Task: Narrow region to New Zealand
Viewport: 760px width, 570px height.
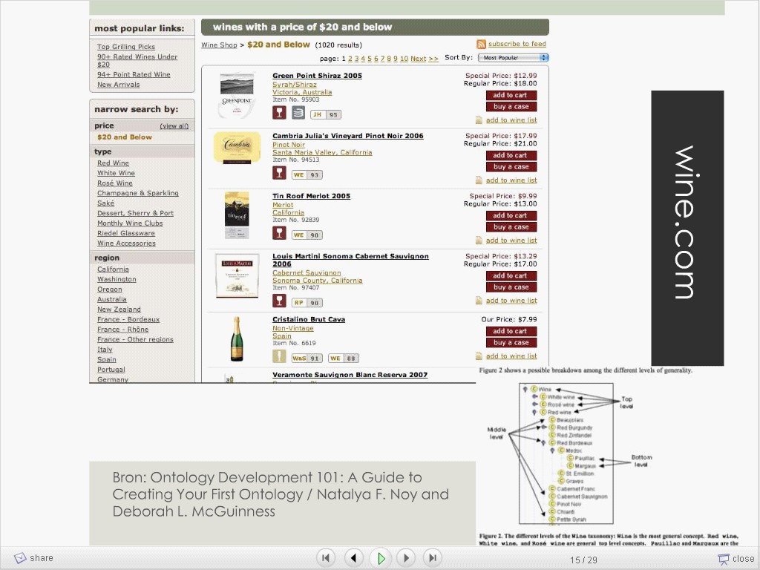Action: (x=119, y=309)
